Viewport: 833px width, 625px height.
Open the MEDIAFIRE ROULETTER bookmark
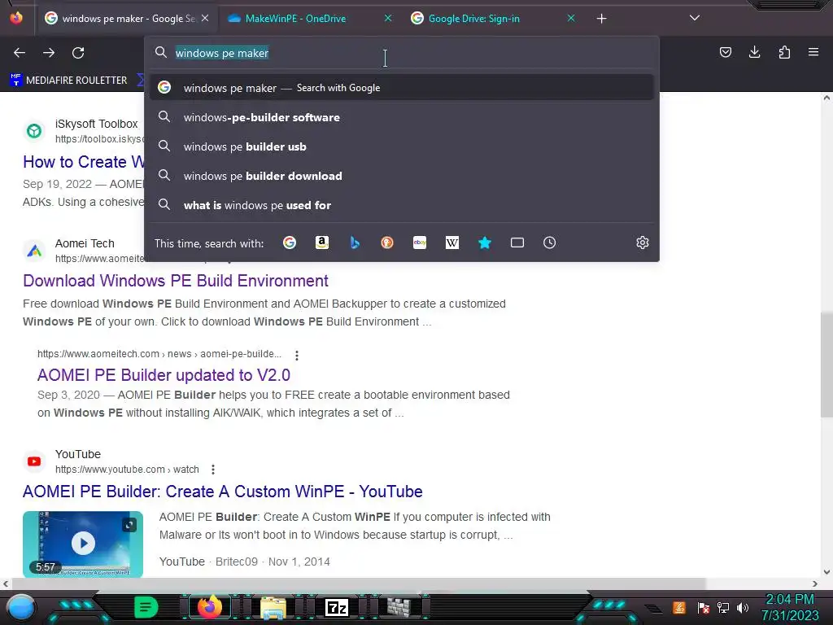[69, 81]
